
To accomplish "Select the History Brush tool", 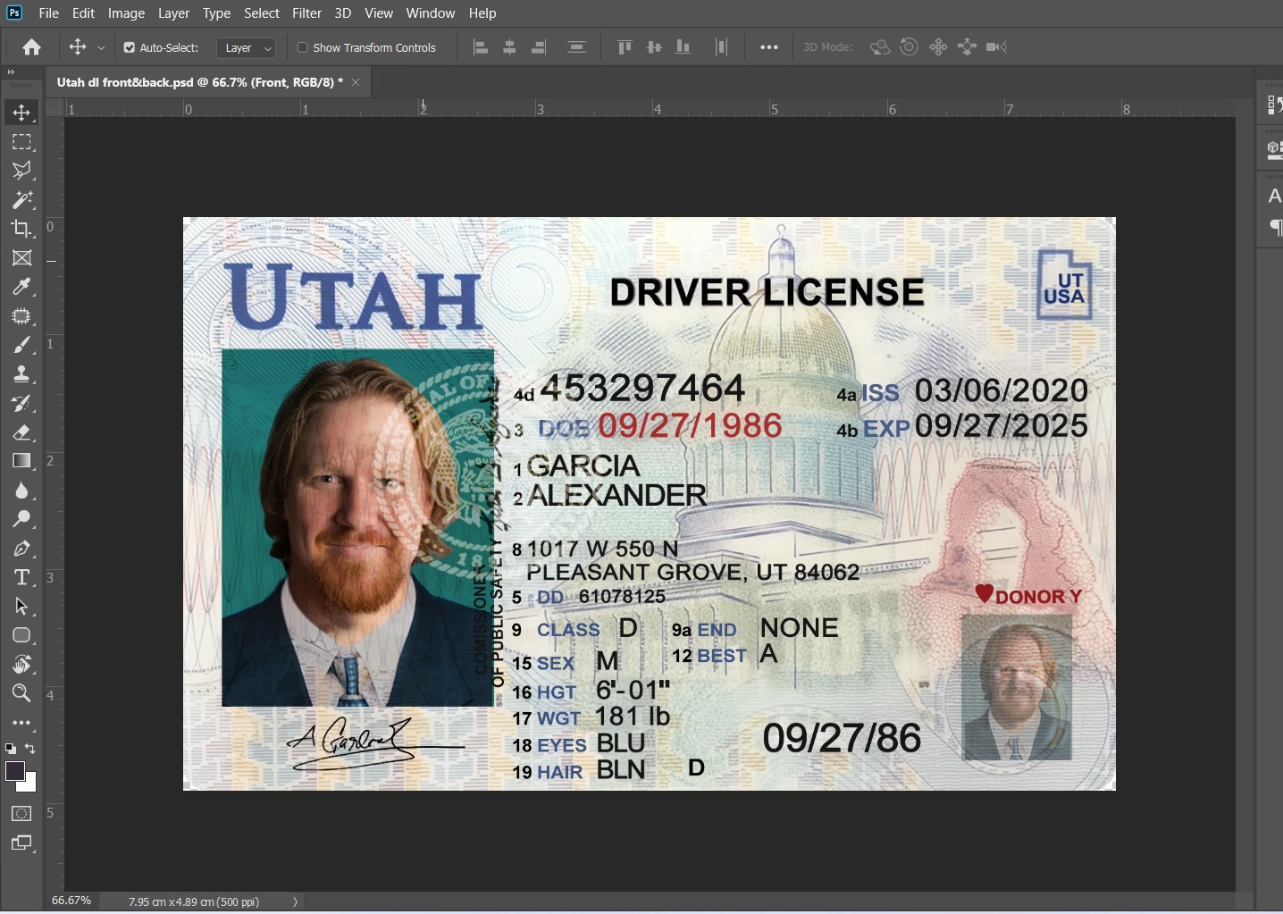I will [21, 403].
